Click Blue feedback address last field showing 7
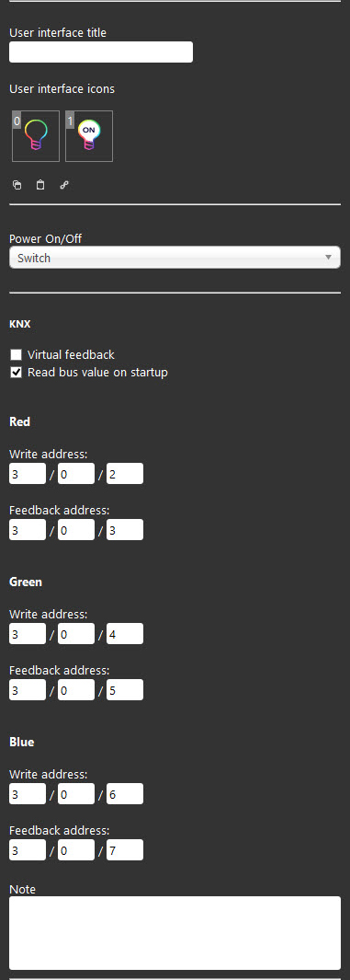This screenshot has width=350, height=980. (125, 849)
